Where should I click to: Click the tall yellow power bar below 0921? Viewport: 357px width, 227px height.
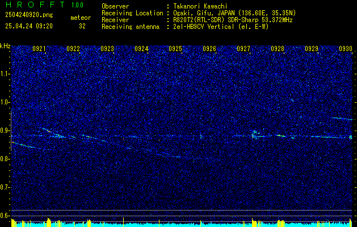pyautogui.click(x=48, y=222)
